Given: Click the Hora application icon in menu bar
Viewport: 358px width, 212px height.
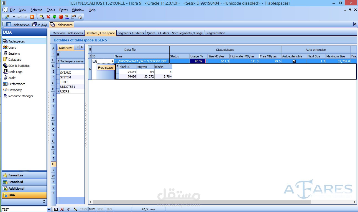Looking at the screenshot, I should click(x=5, y=10).
